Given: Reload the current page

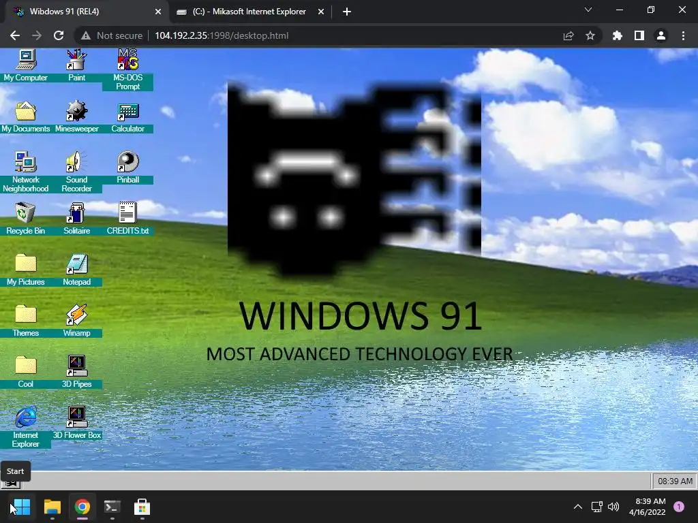Looking at the screenshot, I should tap(59, 35).
